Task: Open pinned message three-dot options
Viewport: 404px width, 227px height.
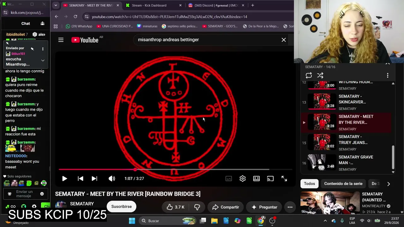Action: [x=43, y=49]
